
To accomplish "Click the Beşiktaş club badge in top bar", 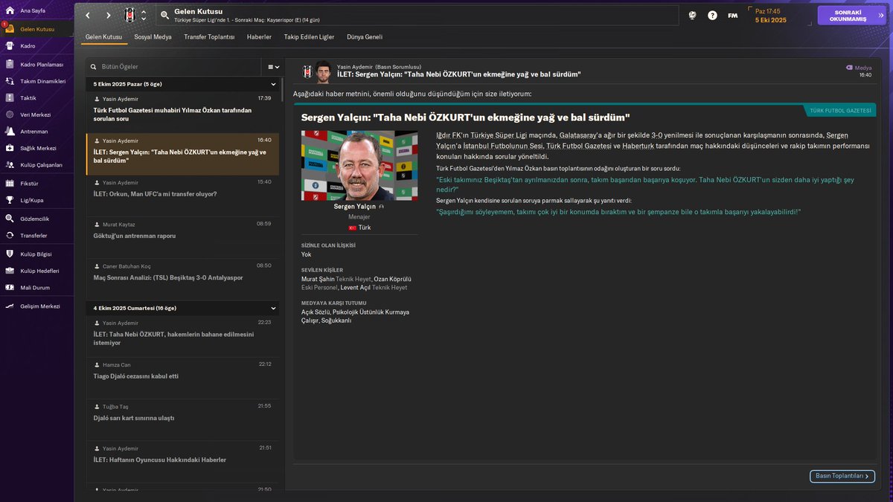I will (x=129, y=15).
